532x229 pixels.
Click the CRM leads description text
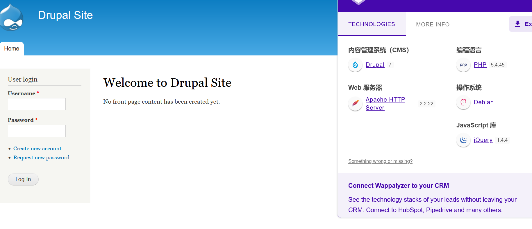(x=432, y=205)
